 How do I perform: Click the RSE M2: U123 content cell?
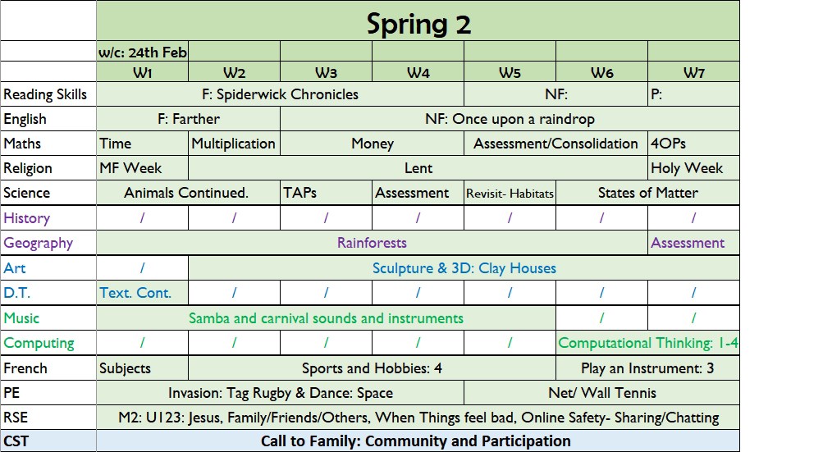(x=418, y=418)
